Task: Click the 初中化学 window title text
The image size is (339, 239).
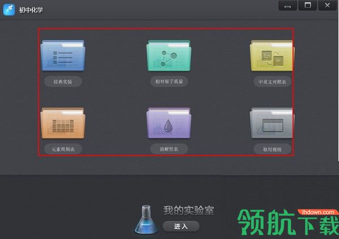Action: [x=31, y=10]
